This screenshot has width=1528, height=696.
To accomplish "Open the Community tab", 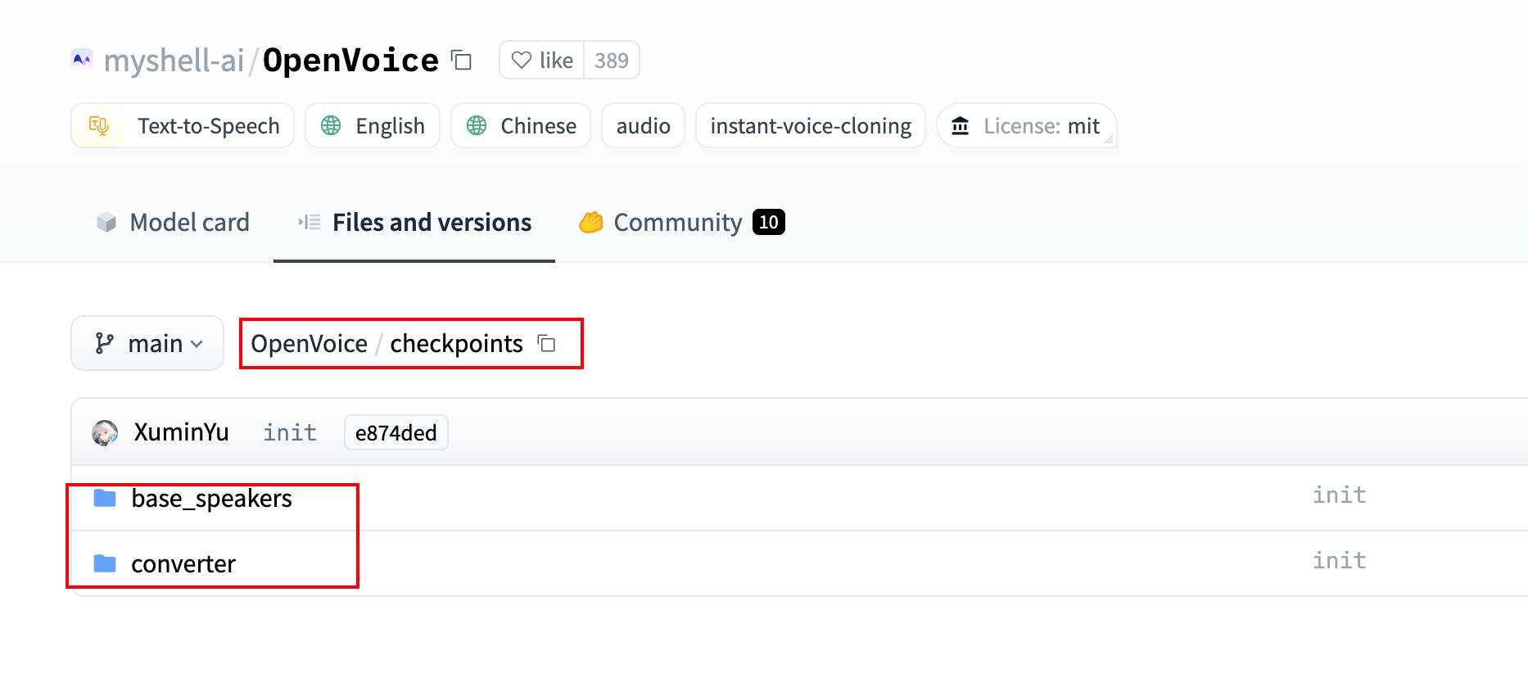I will coord(681,223).
